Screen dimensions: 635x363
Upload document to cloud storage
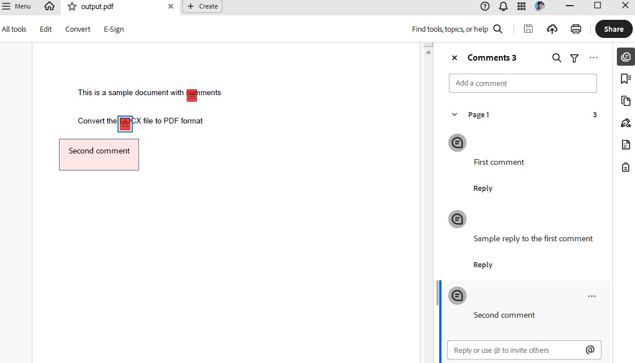[x=552, y=29]
